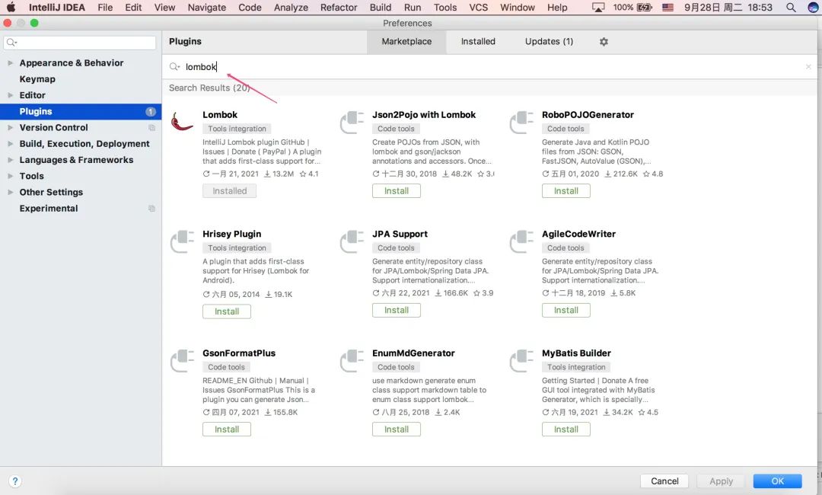Switch to the Updates (1) tab
Viewport: 822px width, 495px height.
(x=549, y=41)
